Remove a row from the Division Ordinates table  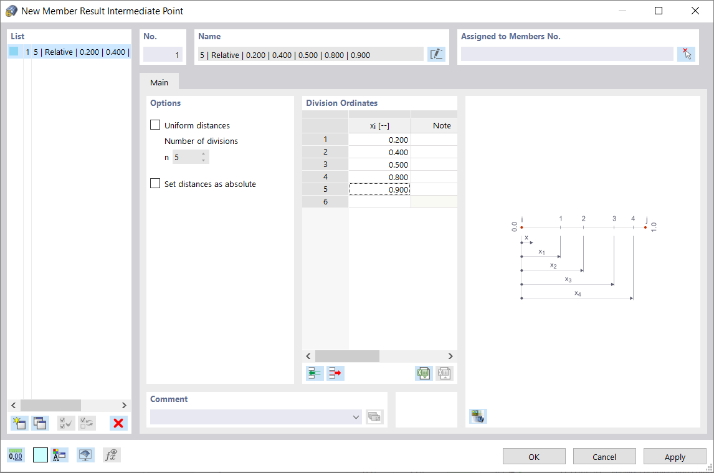pos(335,373)
